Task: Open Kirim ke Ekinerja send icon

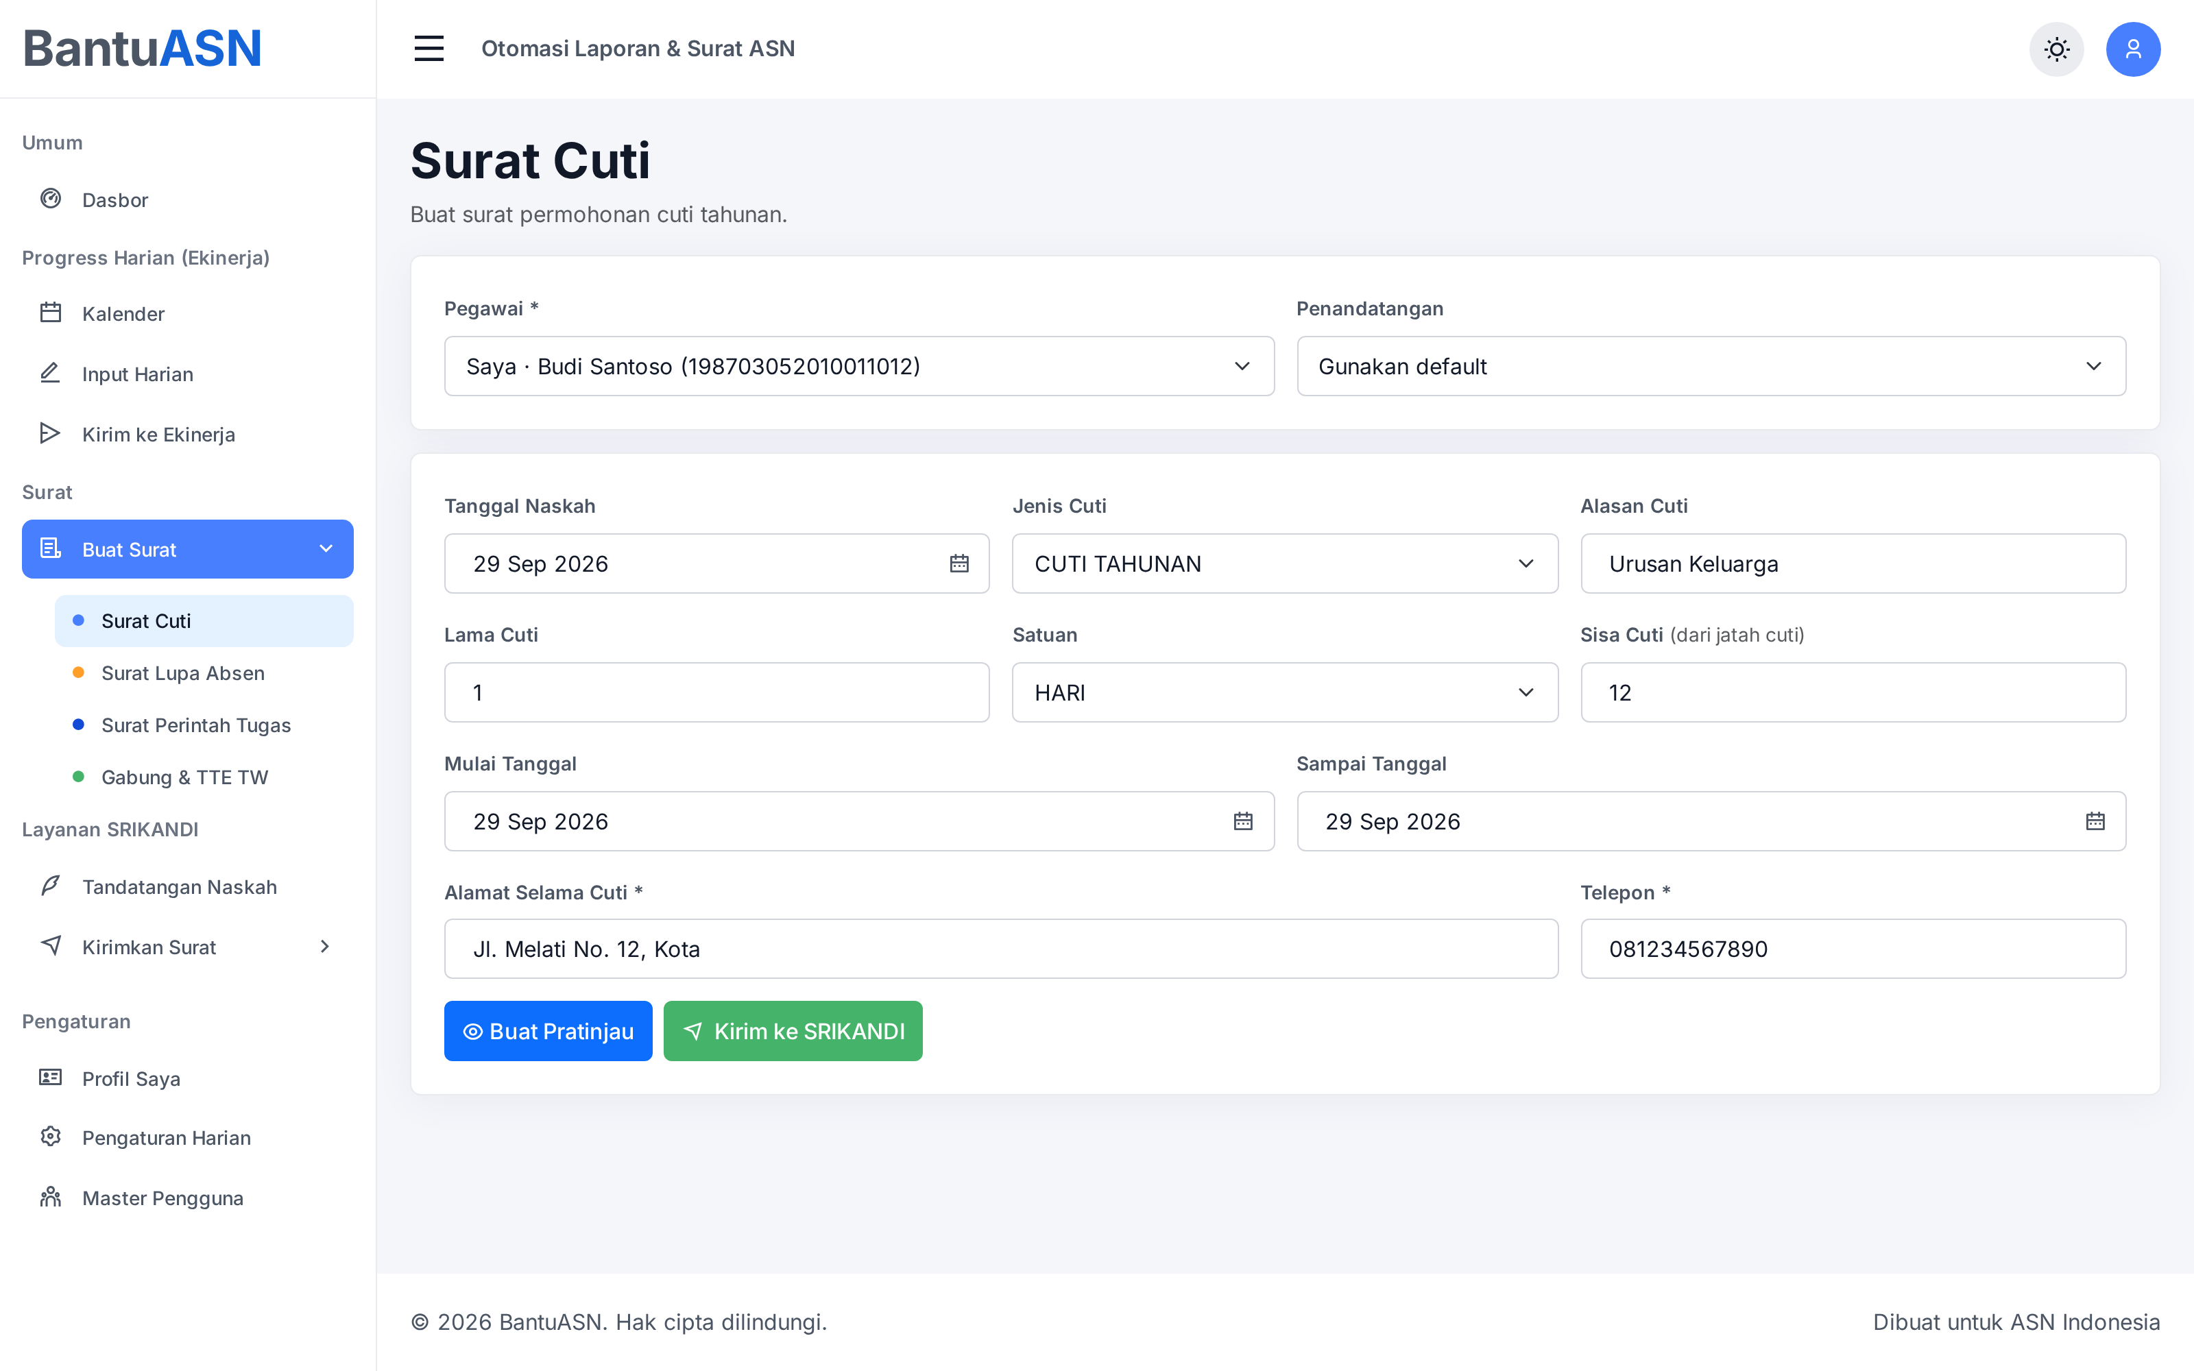Action: tap(51, 433)
